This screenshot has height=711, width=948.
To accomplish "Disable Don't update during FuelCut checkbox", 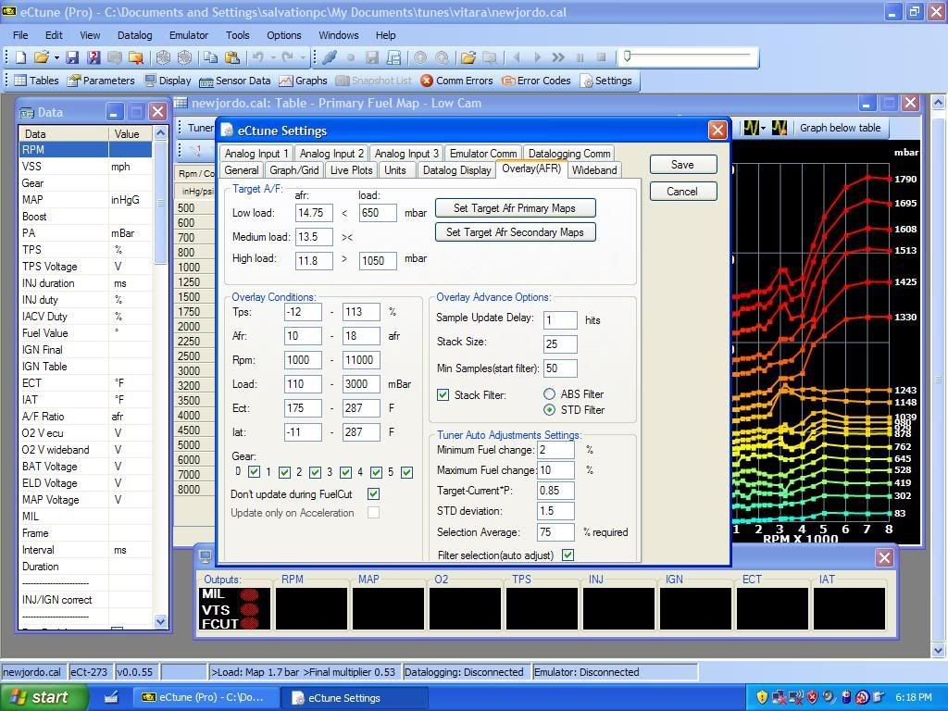I will (374, 494).
